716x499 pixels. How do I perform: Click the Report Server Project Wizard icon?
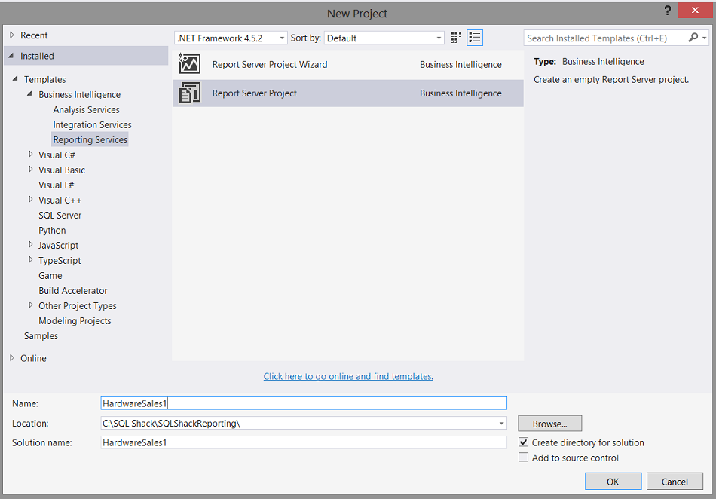(x=189, y=64)
